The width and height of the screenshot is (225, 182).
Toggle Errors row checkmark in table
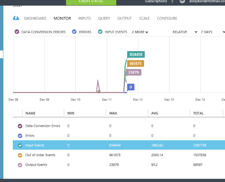coord(20,136)
